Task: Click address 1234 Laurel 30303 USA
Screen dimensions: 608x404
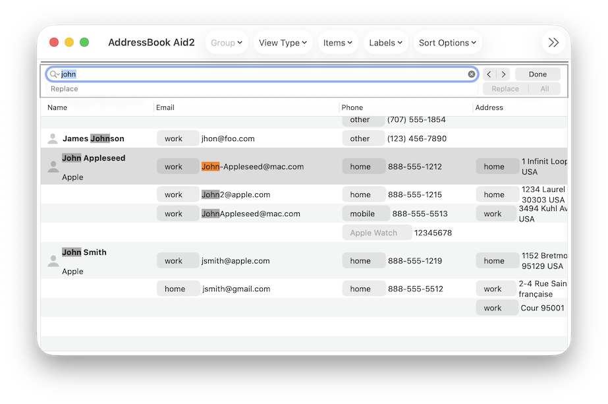Action: click(543, 194)
